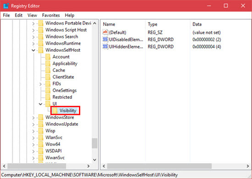Expand the WindowsUpdate key
Image resolution: width=252 pixels, height=179 pixels.
coord(33,125)
